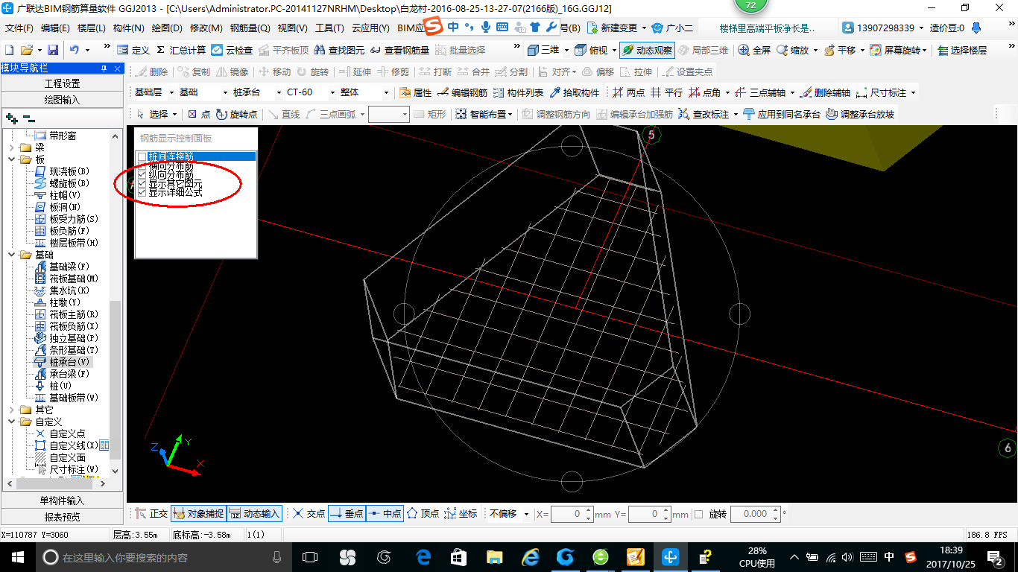
Task: Open the 文件(F) menu
Action: [x=19, y=28]
